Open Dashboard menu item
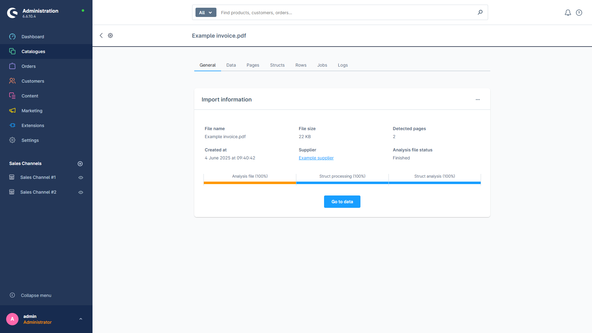The width and height of the screenshot is (592, 333). (46, 37)
